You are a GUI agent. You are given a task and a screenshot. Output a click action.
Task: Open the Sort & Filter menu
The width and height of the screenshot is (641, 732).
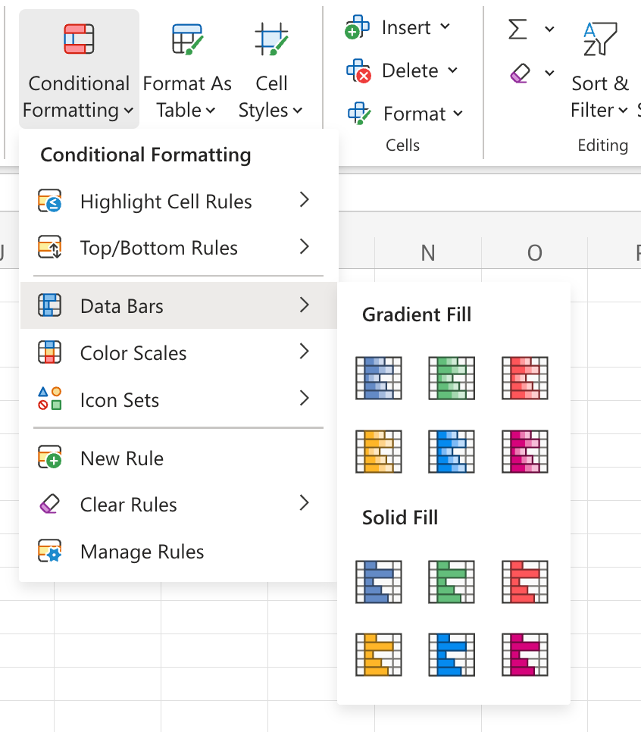click(600, 96)
